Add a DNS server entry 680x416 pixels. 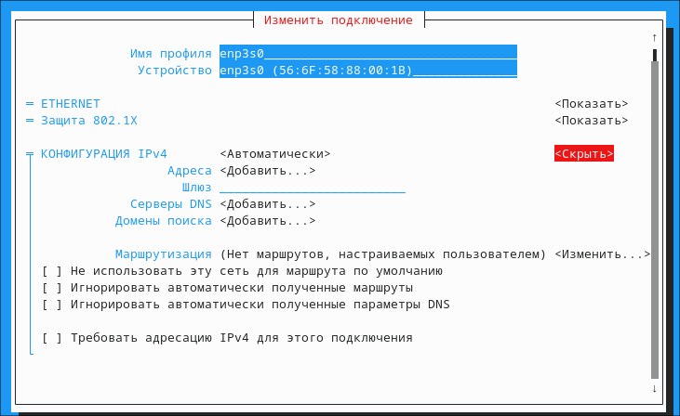(267, 204)
